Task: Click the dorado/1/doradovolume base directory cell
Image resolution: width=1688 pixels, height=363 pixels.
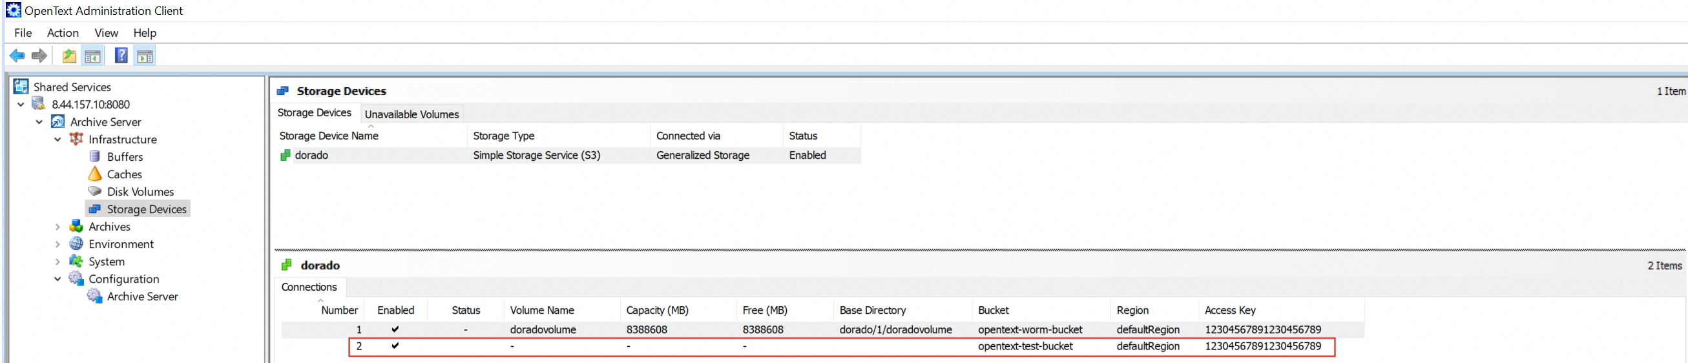Action: (x=896, y=329)
